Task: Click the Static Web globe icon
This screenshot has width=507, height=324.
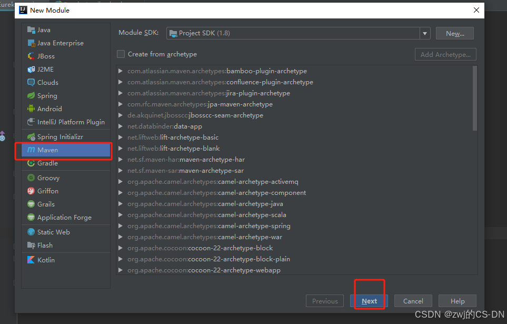Action: 31,232
